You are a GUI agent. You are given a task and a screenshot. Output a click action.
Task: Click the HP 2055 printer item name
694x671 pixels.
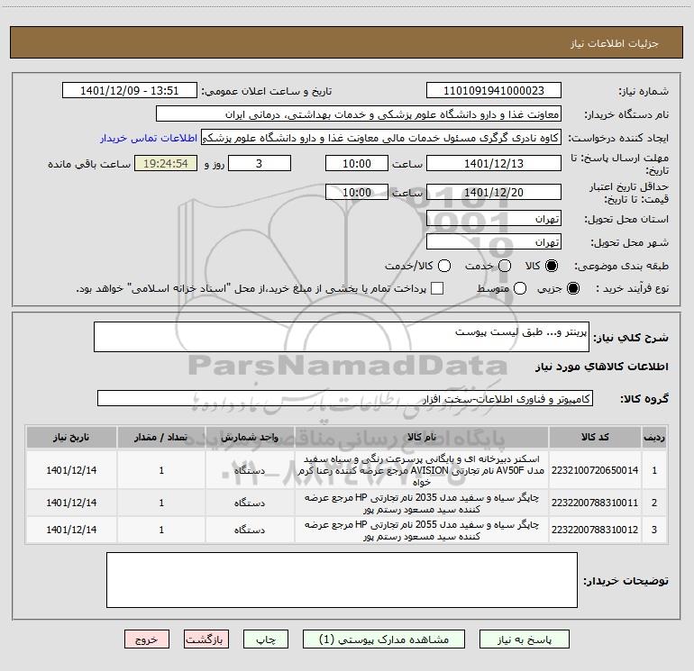point(422,530)
